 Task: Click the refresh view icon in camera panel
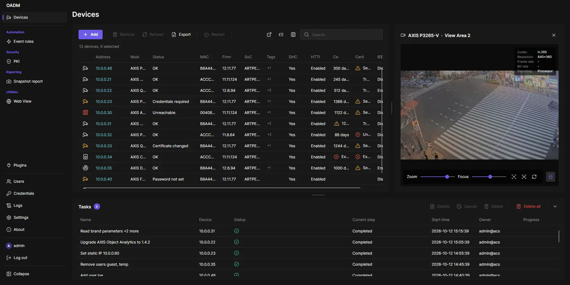point(534,177)
